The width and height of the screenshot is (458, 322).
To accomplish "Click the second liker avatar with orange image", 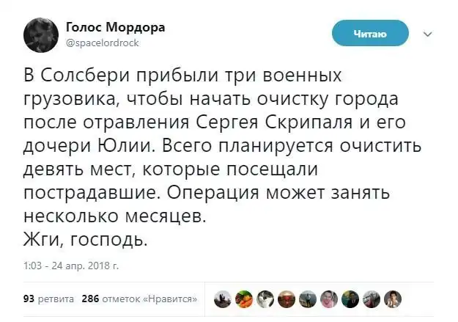I will coord(243,299).
